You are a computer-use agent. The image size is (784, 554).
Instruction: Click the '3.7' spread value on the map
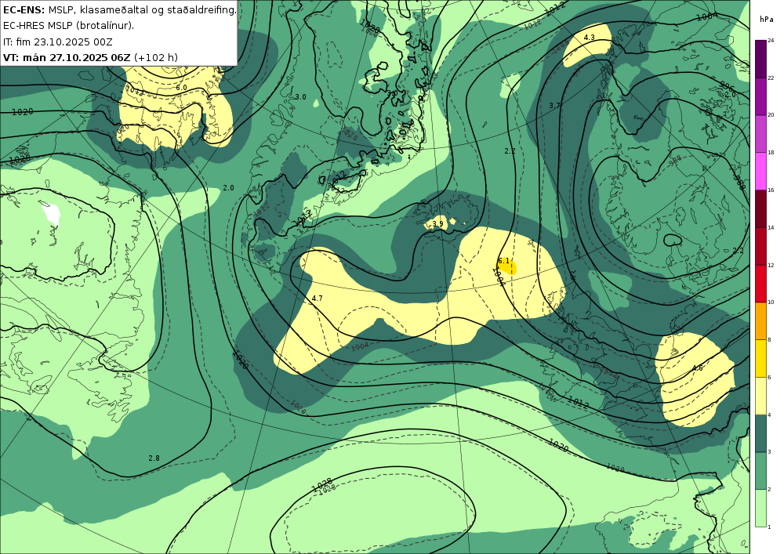554,106
